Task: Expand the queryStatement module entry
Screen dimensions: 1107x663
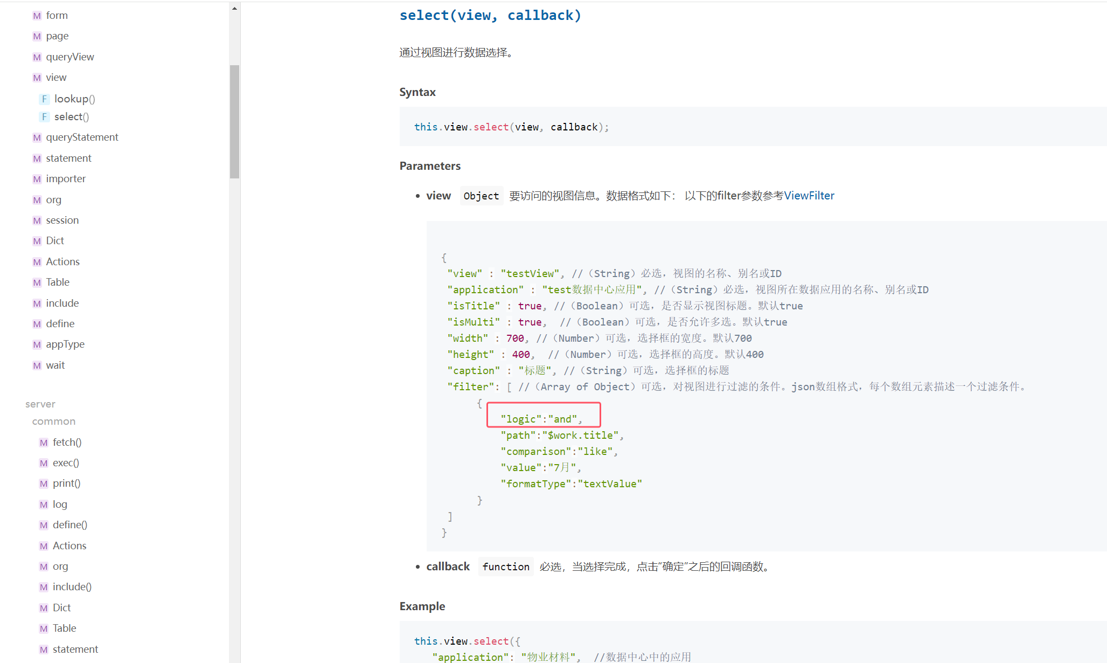Action: pos(82,137)
